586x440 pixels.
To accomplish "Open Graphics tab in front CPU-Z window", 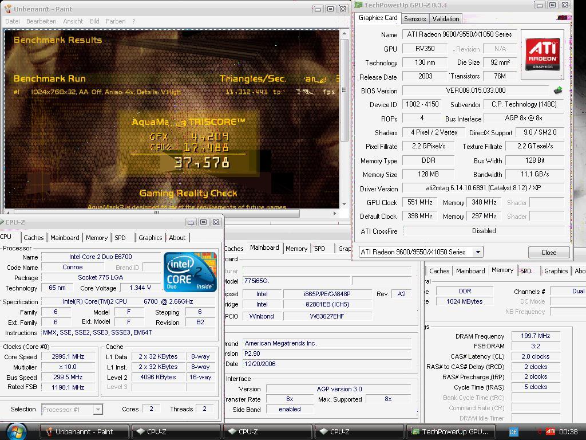I will click(151, 238).
